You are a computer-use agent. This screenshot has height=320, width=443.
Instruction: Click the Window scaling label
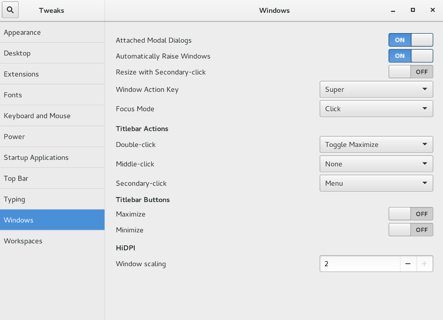pyautogui.click(x=141, y=264)
